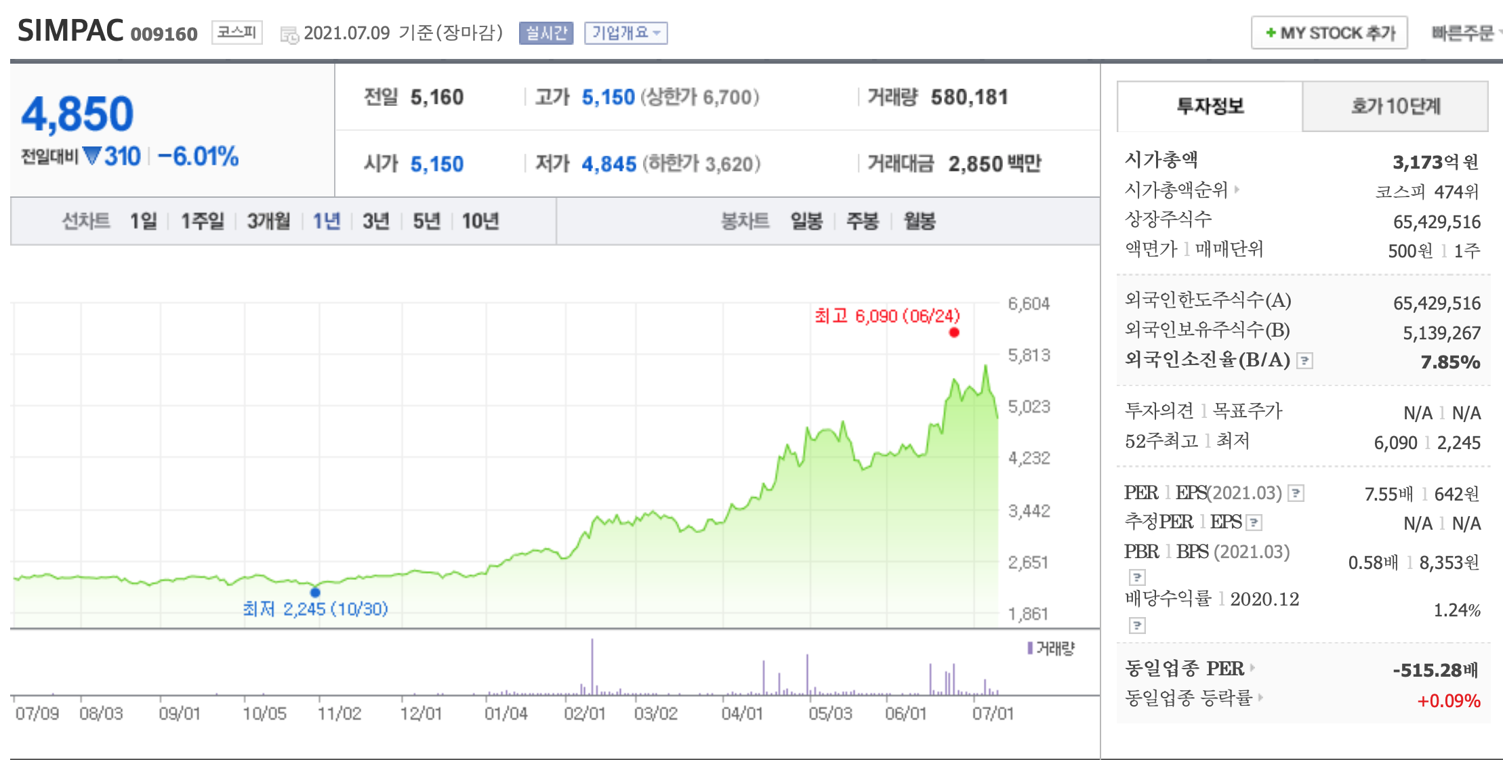
Task: Click the 저가 4,845 value
Action: (609, 164)
